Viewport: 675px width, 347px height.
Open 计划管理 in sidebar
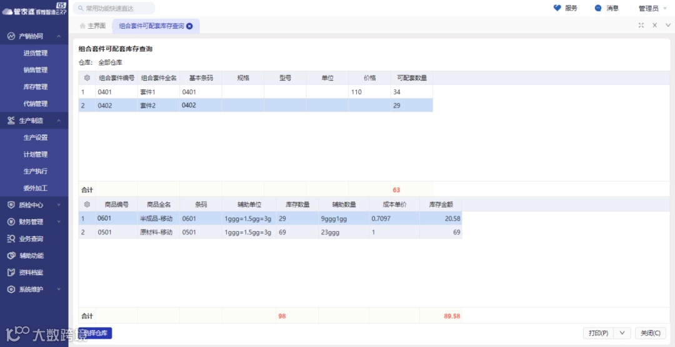pyautogui.click(x=35, y=154)
